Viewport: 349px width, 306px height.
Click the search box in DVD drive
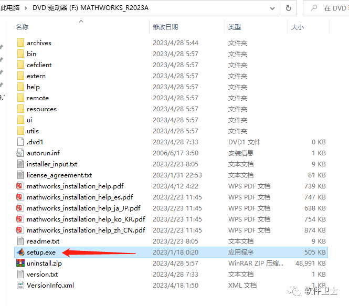[326, 8]
